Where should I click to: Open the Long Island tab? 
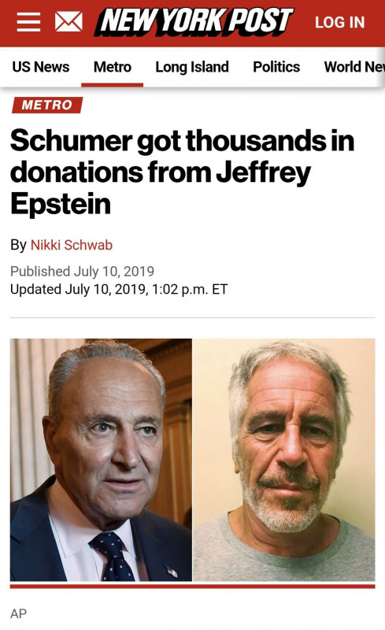tap(192, 67)
